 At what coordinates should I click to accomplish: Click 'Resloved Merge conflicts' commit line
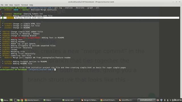44,10
